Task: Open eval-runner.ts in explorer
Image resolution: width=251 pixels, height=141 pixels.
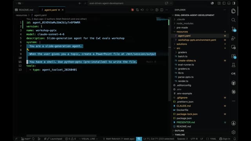Action: coord(186,65)
